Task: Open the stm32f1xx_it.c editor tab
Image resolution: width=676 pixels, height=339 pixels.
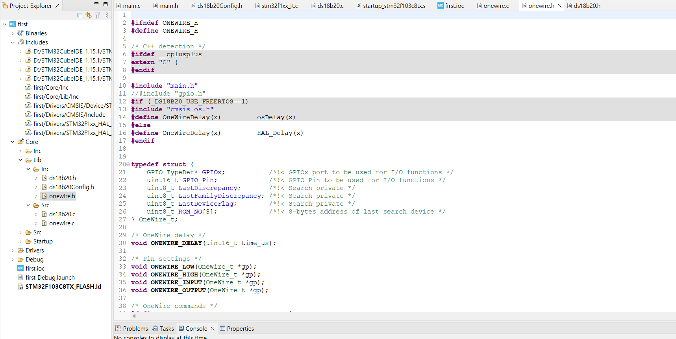Action: pos(276,6)
